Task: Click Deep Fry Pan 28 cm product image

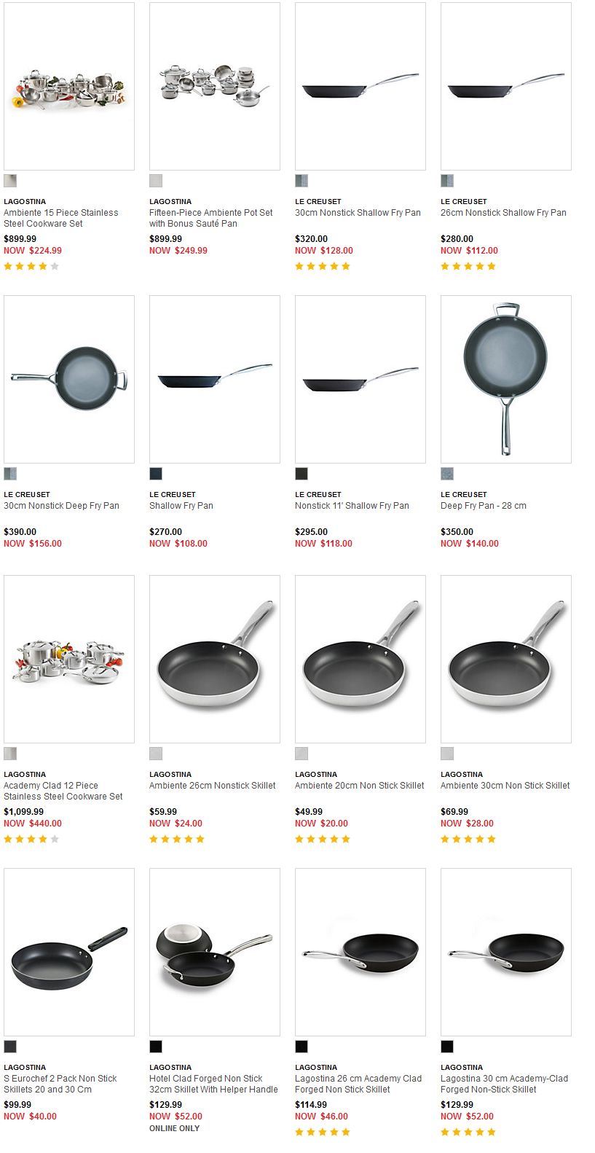Action: (506, 379)
